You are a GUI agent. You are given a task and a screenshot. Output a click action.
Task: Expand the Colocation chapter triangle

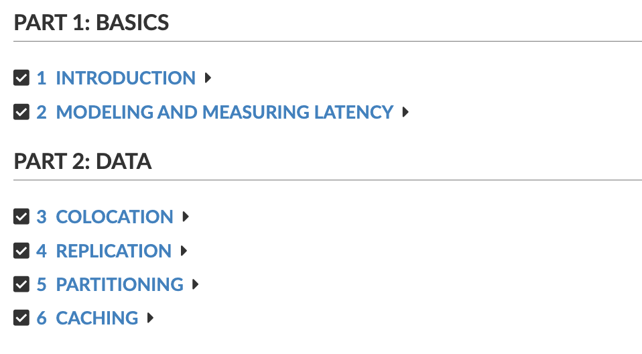click(186, 217)
